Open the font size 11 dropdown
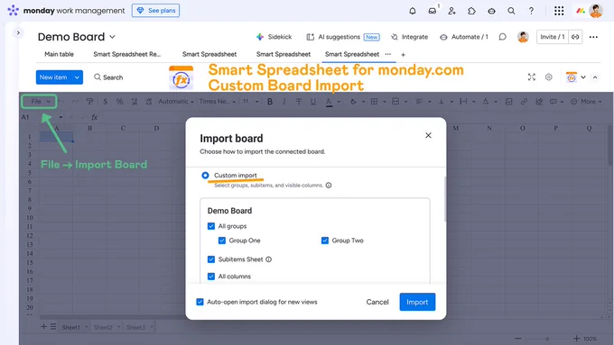This screenshot has width=614, height=345. coord(251,102)
